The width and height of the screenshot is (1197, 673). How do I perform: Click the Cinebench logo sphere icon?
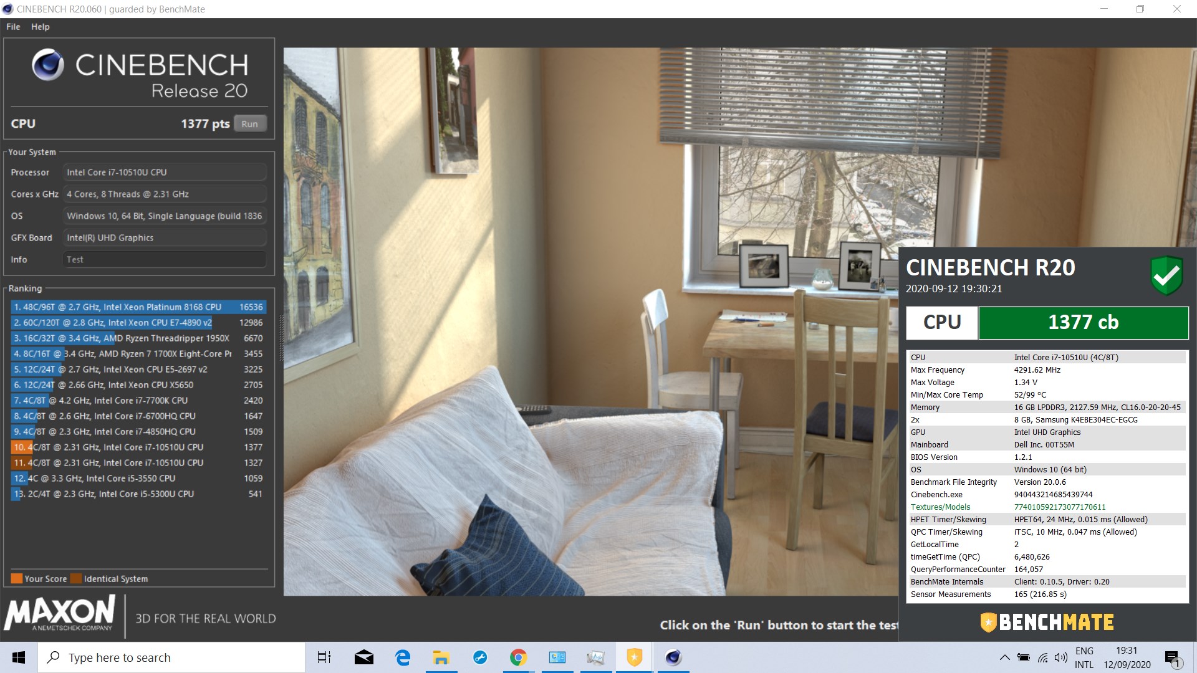pos(48,65)
